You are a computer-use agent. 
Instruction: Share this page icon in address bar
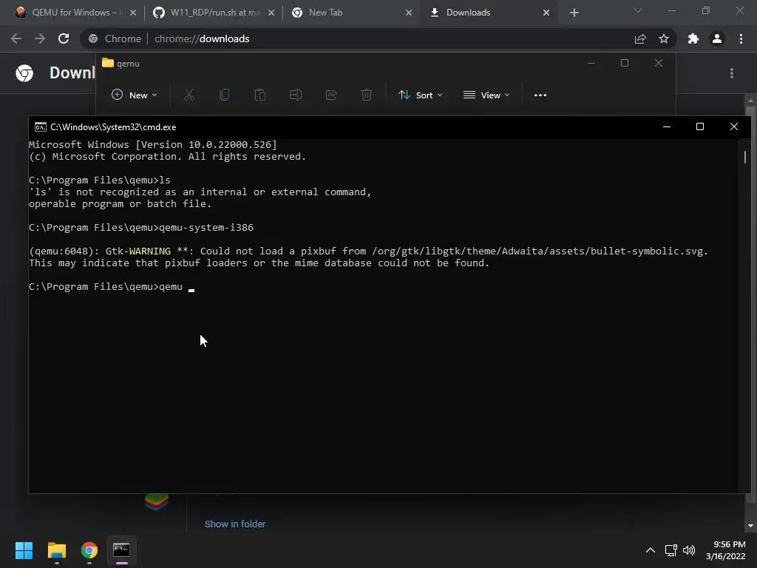pos(640,38)
